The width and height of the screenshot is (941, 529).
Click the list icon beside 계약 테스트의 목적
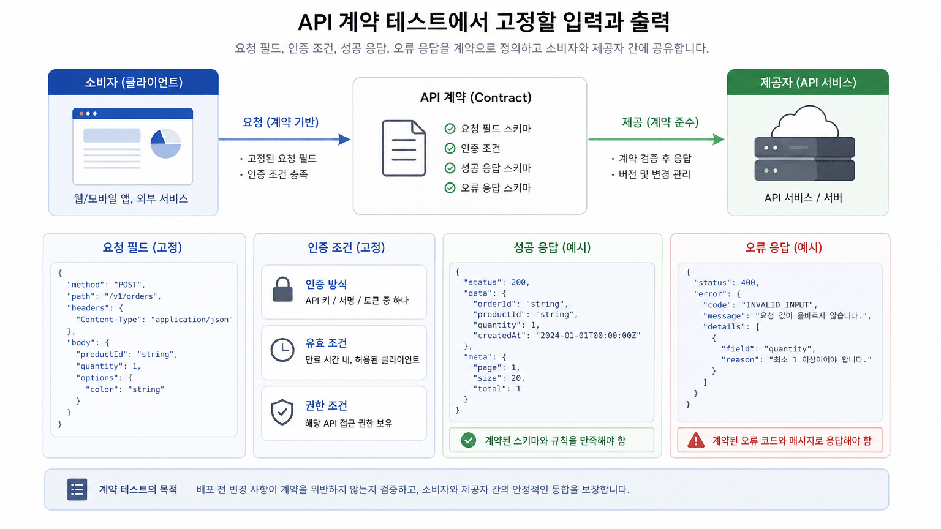(77, 489)
